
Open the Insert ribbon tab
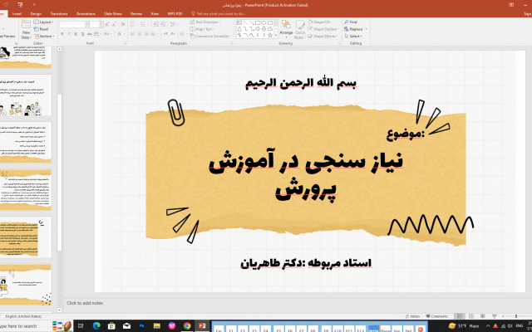tap(17, 14)
